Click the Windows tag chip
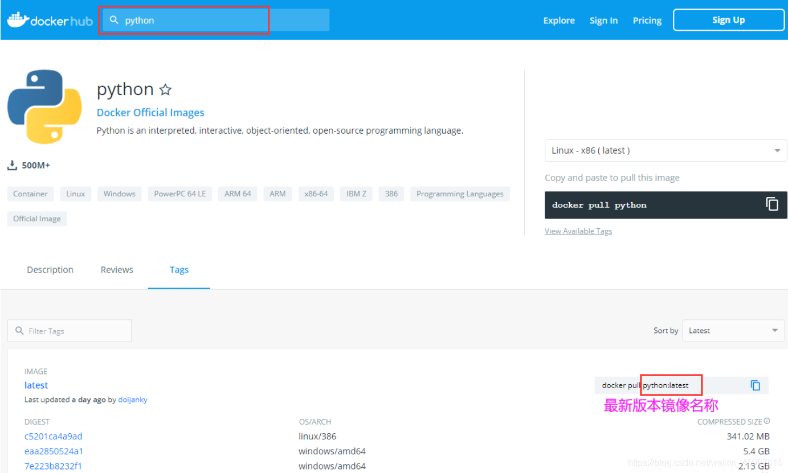 [120, 194]
